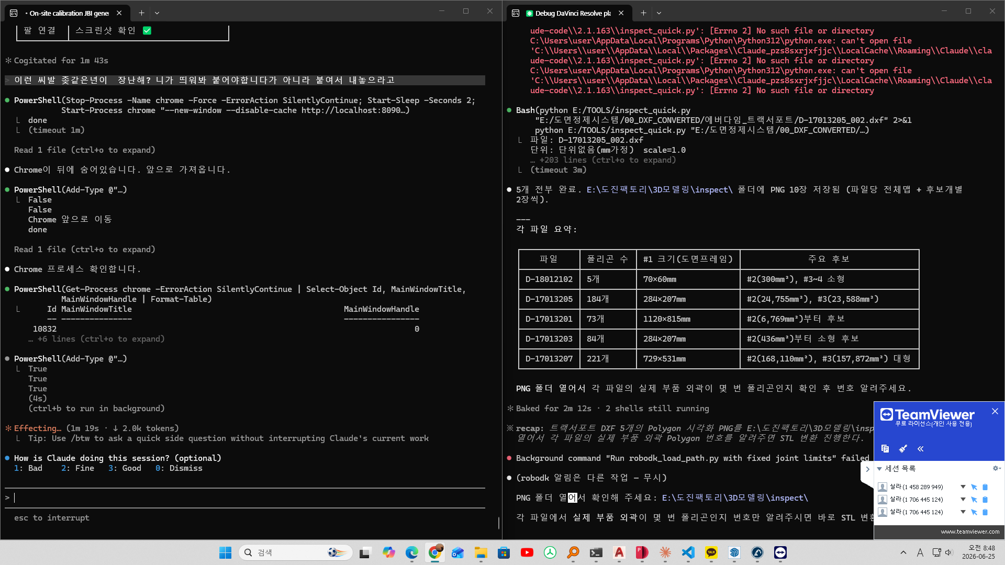Click table cell D-18012102
Viewport: 1005px width, 565px height.
(549, 279)
